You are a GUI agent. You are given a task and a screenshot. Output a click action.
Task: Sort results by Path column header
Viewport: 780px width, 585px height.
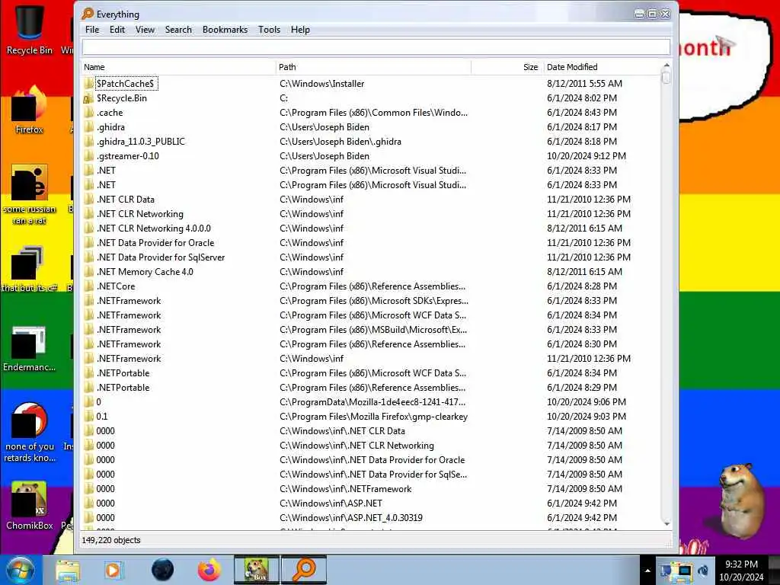pyautogui.click(x=373, y=67)
